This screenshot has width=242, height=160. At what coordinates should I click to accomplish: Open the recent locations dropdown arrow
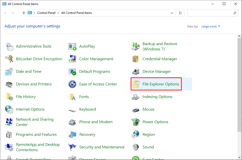pos(18,13)
